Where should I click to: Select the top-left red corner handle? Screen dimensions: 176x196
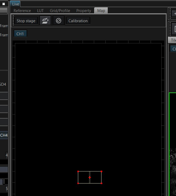click(78, 171)
